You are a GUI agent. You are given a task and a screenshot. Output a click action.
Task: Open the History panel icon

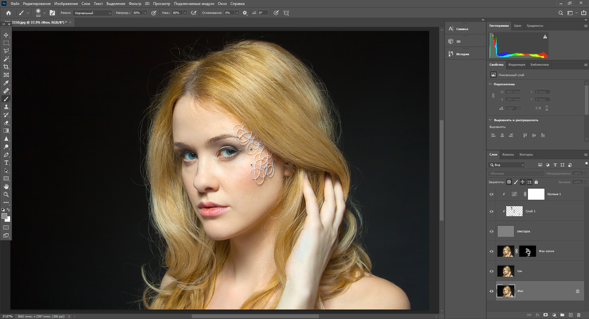pyautogui.click(x=451, y=53)
